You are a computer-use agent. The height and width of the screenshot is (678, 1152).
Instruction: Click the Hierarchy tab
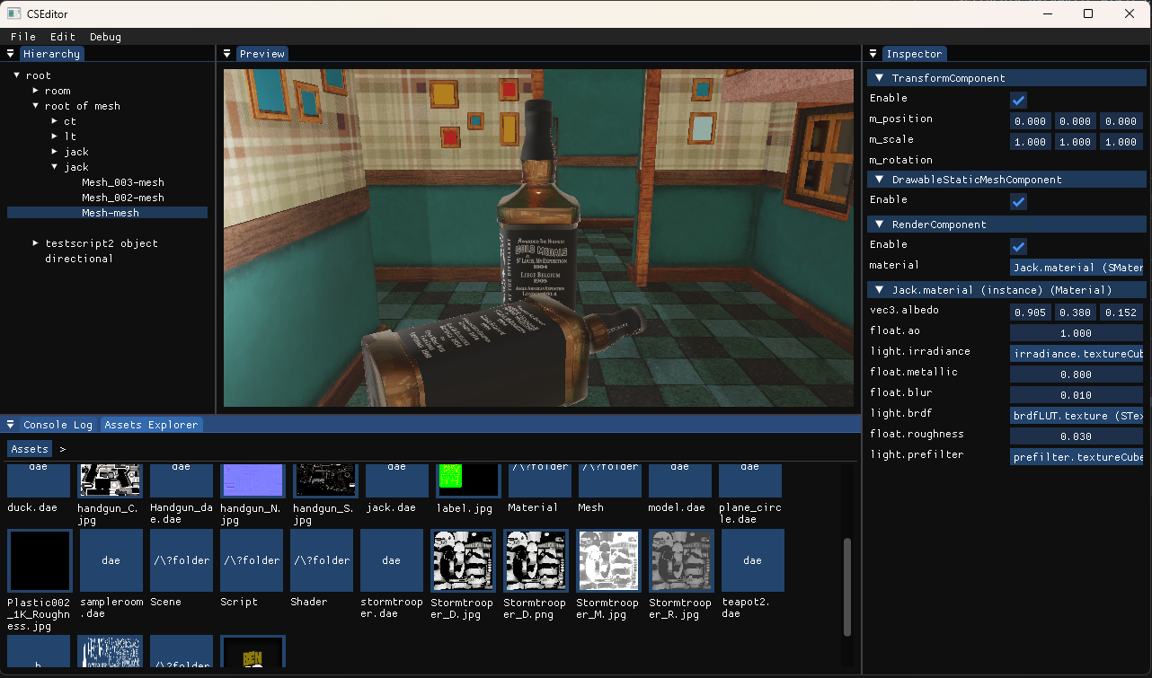tap(51, 54)
